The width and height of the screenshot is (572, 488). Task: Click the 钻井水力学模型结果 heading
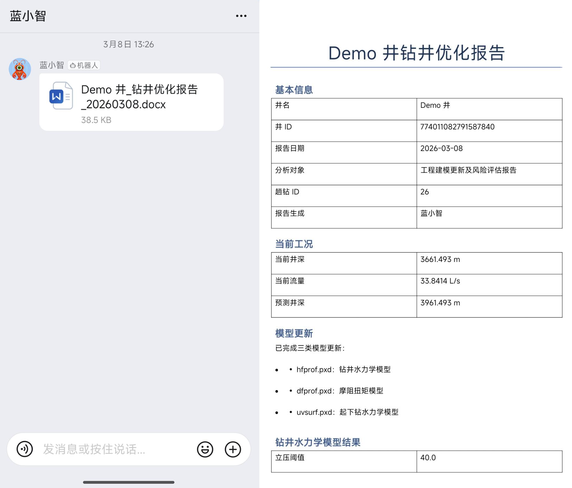pos(317,442)
